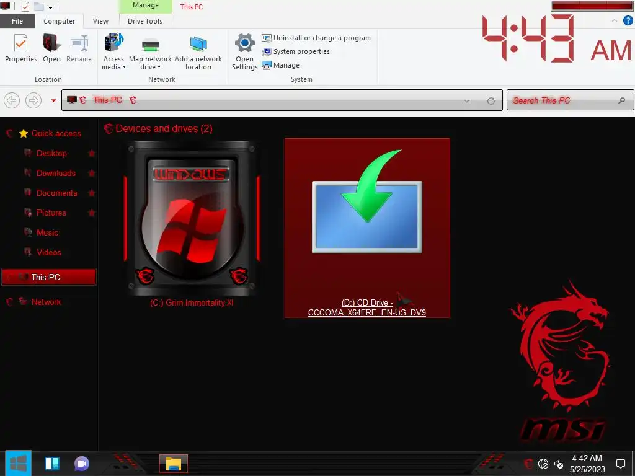Viewport: 635px width, 476px height.
Task: Click Uninstall or change a program
Action: (x=316, y=38)
